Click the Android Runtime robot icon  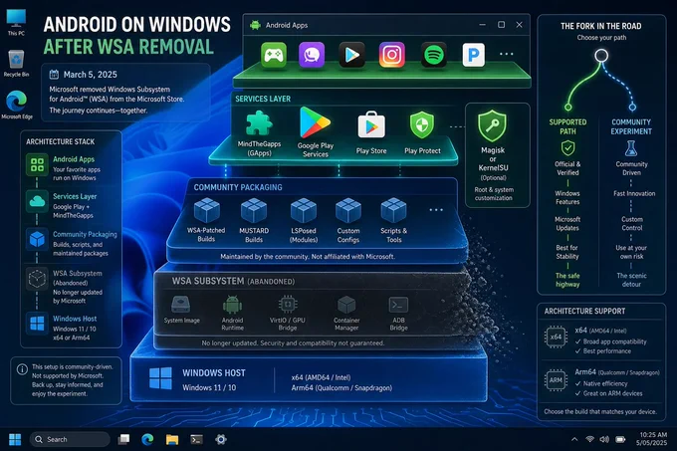pos(232,305)
